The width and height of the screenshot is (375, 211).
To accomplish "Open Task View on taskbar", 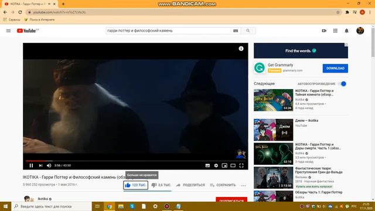I will tap(97, 206).
